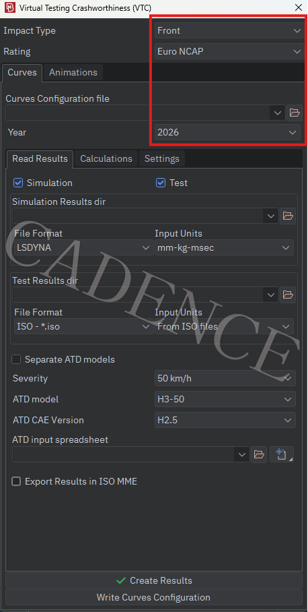Uncheck the Test checkbox

[x=161, y=183]
